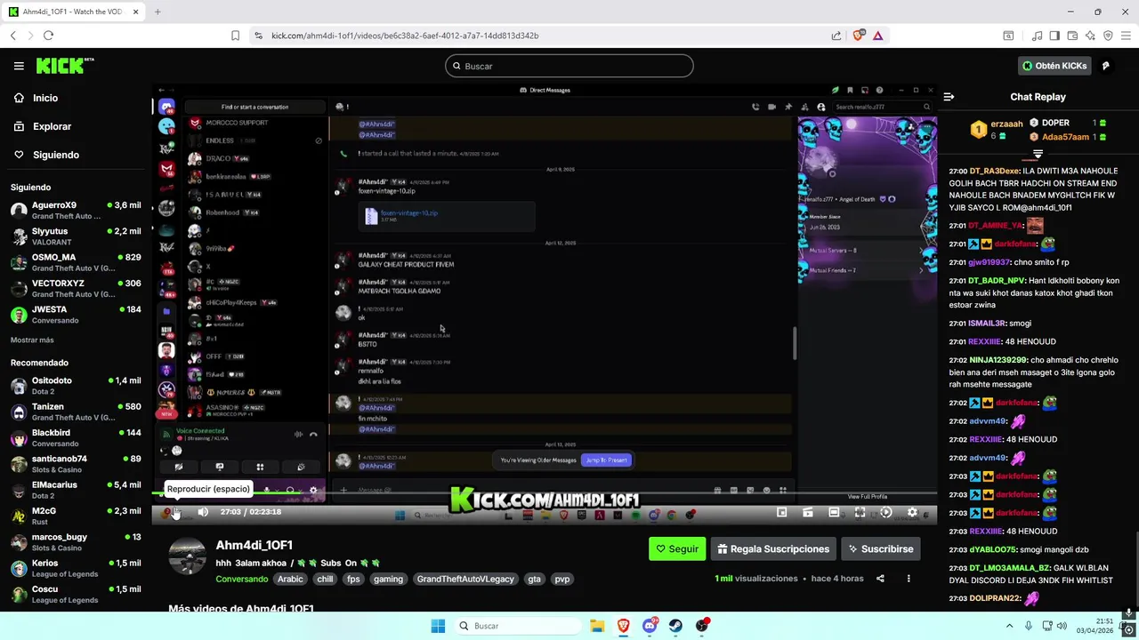
Task: Play the VOD with the play button
Action: [x=174, y=512]
